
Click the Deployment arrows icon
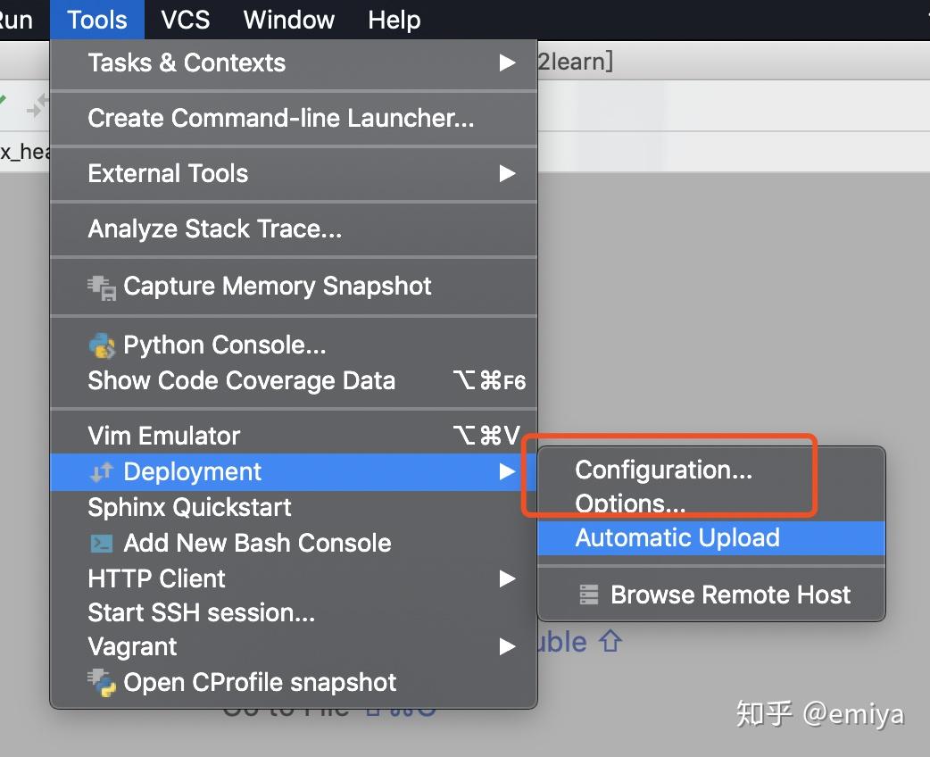click(102, 471)
